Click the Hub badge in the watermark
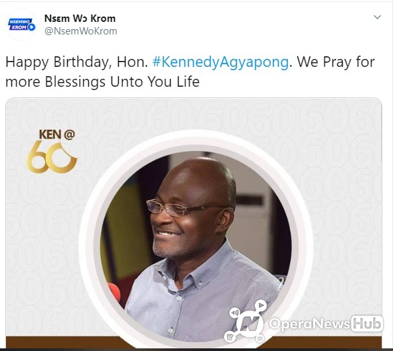The height and width of the screenshot is (351, 393). click(367, 324)
